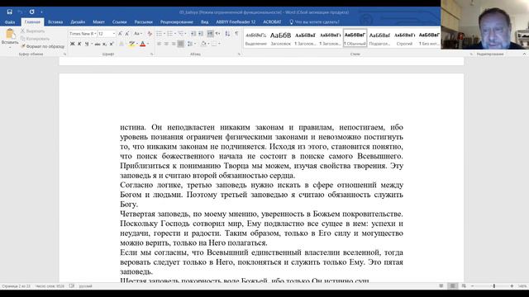Screen dimensions: 529x297
Task: Switch to the Вставка tab
Action: (55, 22)
